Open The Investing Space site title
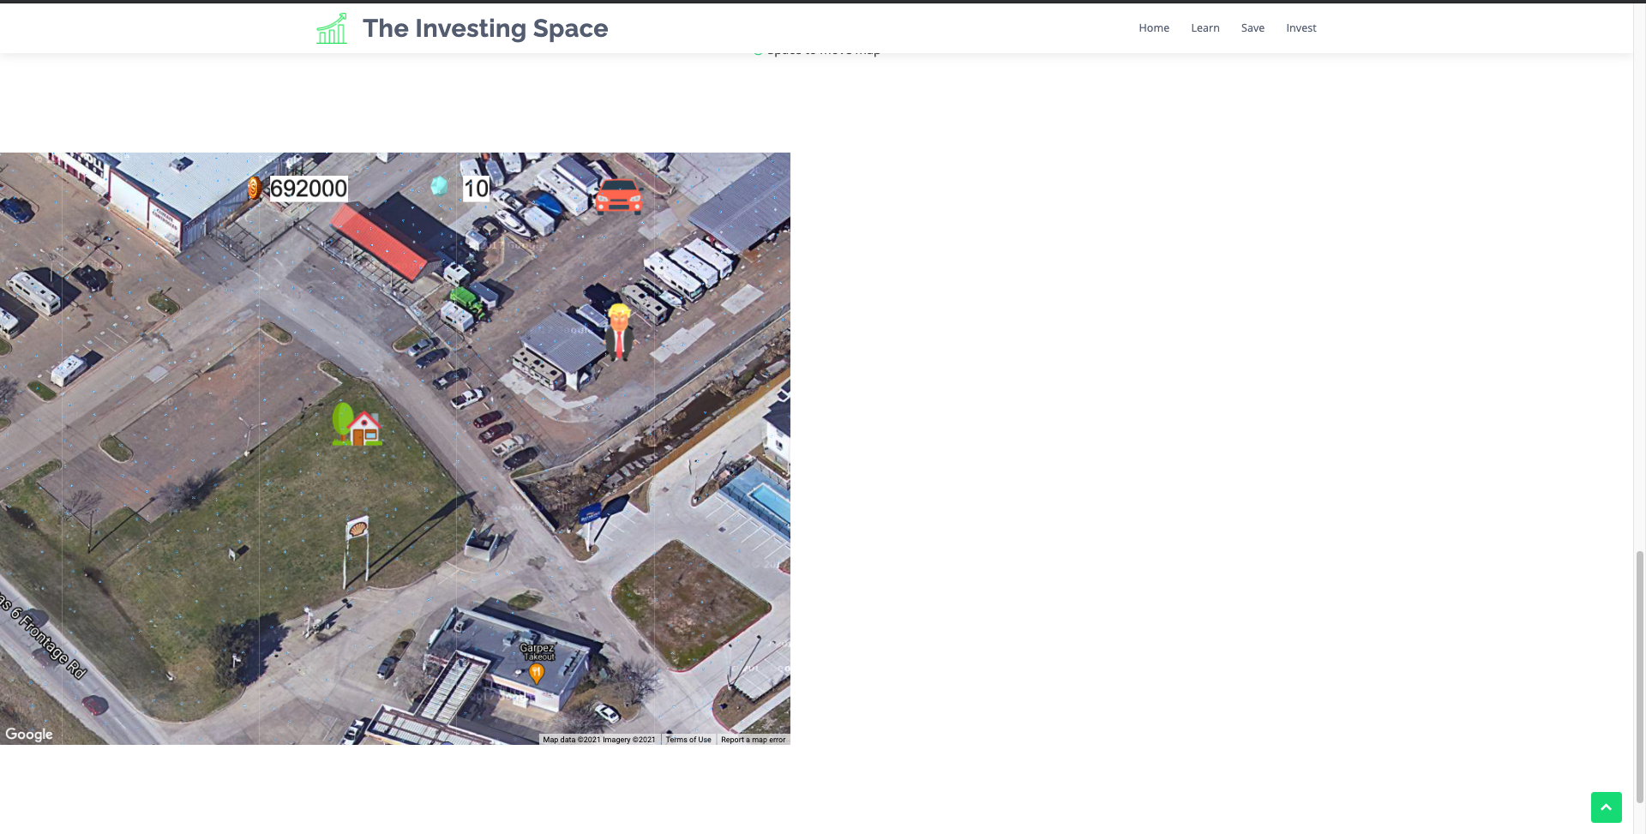The image size is (1646, 834). [x=485, y=28]
